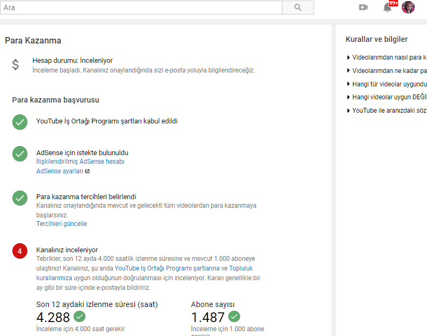The height and width of the screenshot is (336, 427).
Task: Click the Ara search input field
Action: (141, 8)
